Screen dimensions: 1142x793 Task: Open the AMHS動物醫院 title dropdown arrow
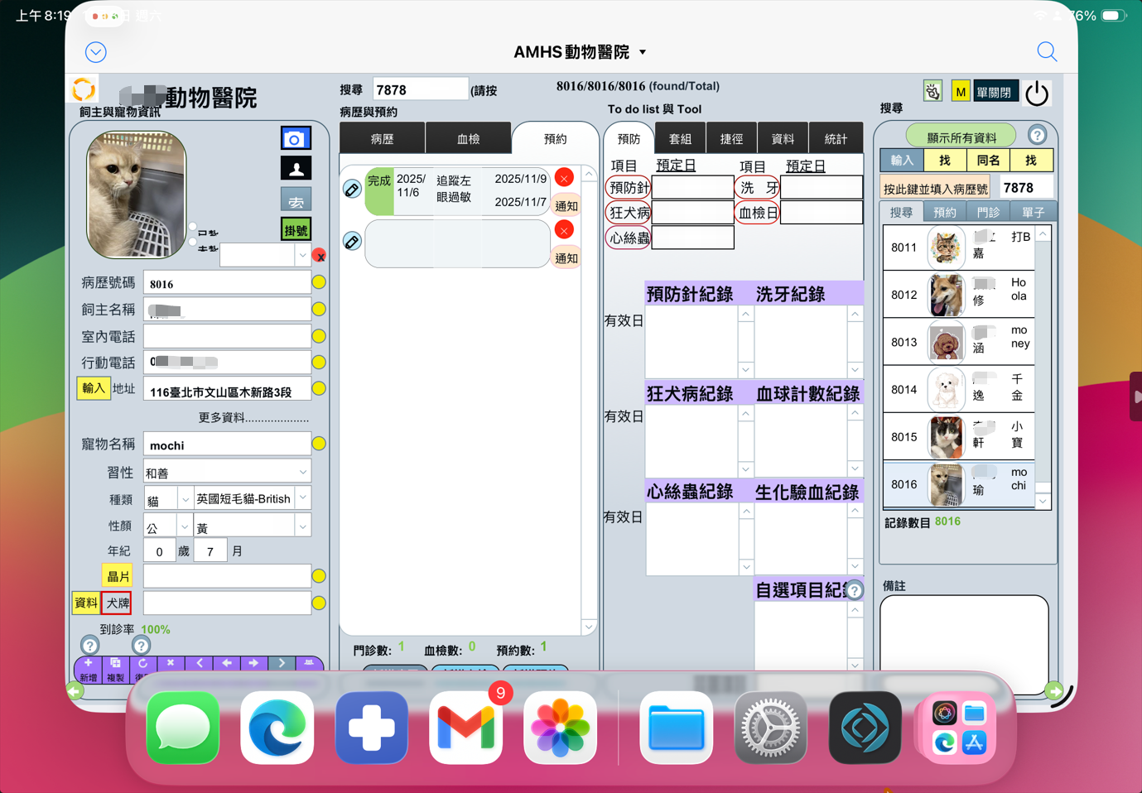[643, 52]
